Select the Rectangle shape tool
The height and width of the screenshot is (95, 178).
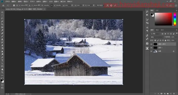point(2,66)
